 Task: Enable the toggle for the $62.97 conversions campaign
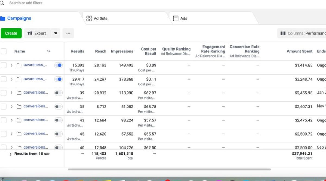(x=58, y=93)
